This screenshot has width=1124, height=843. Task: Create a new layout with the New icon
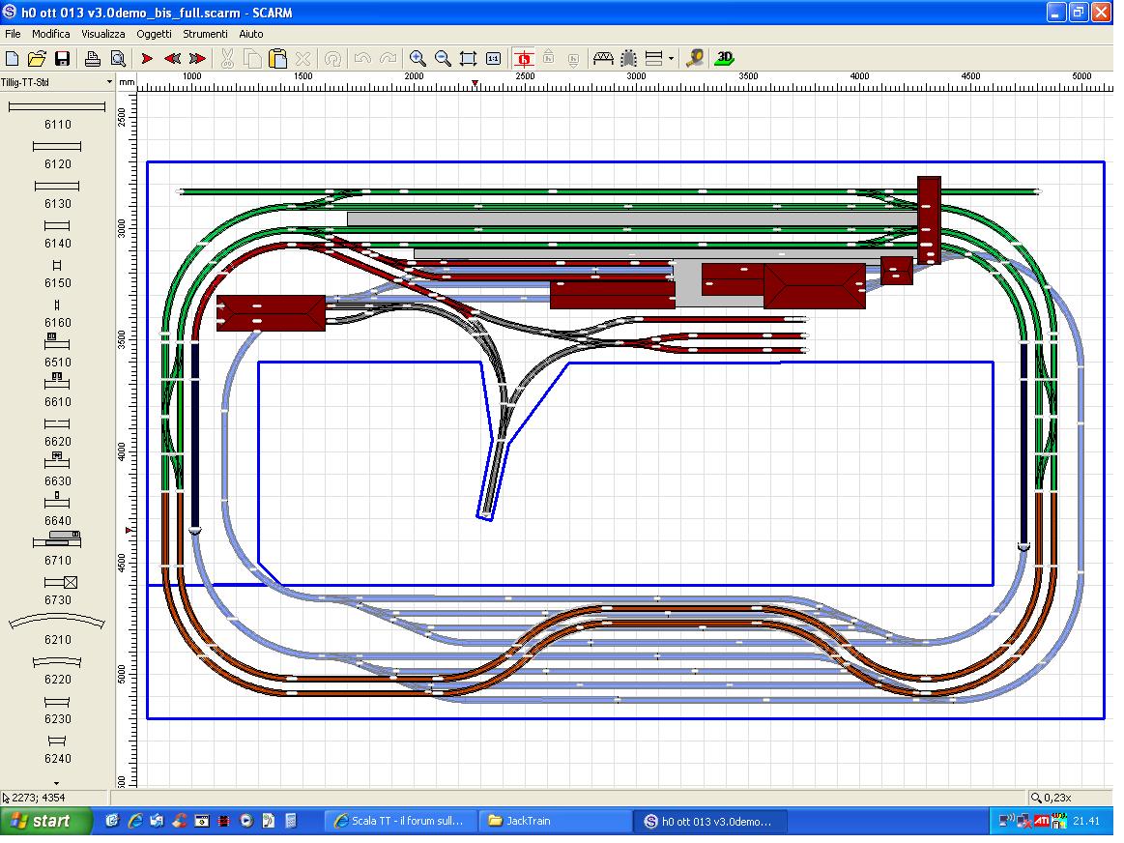click(x=13, y=59)
